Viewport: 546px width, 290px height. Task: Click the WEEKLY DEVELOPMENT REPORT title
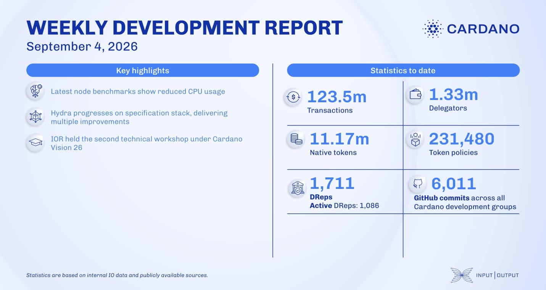pos(185,27)
